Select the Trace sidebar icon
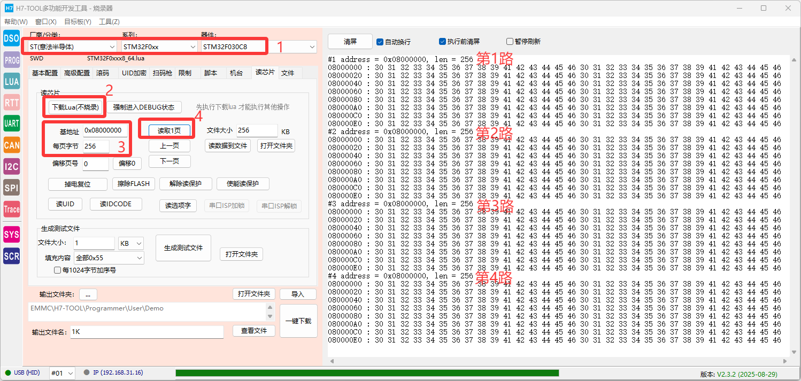 pos(11,209)
